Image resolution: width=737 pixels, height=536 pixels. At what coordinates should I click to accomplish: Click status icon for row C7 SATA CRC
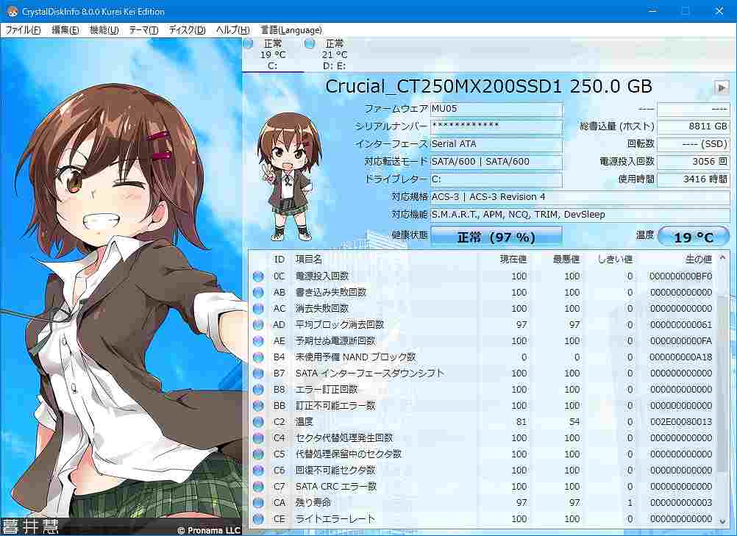coord(258,487)
